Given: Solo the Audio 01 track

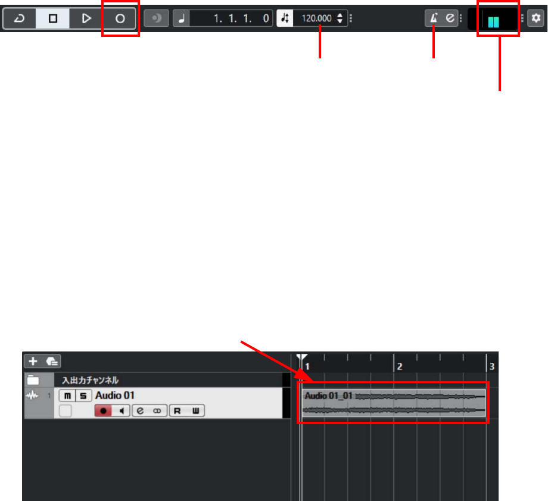Looking at the screenshot, I should pos(83,396).
